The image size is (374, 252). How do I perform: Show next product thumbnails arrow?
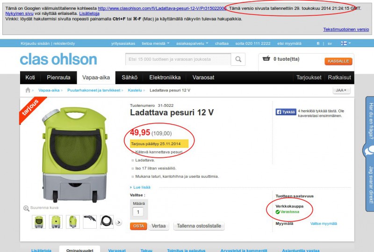point(119,222)
